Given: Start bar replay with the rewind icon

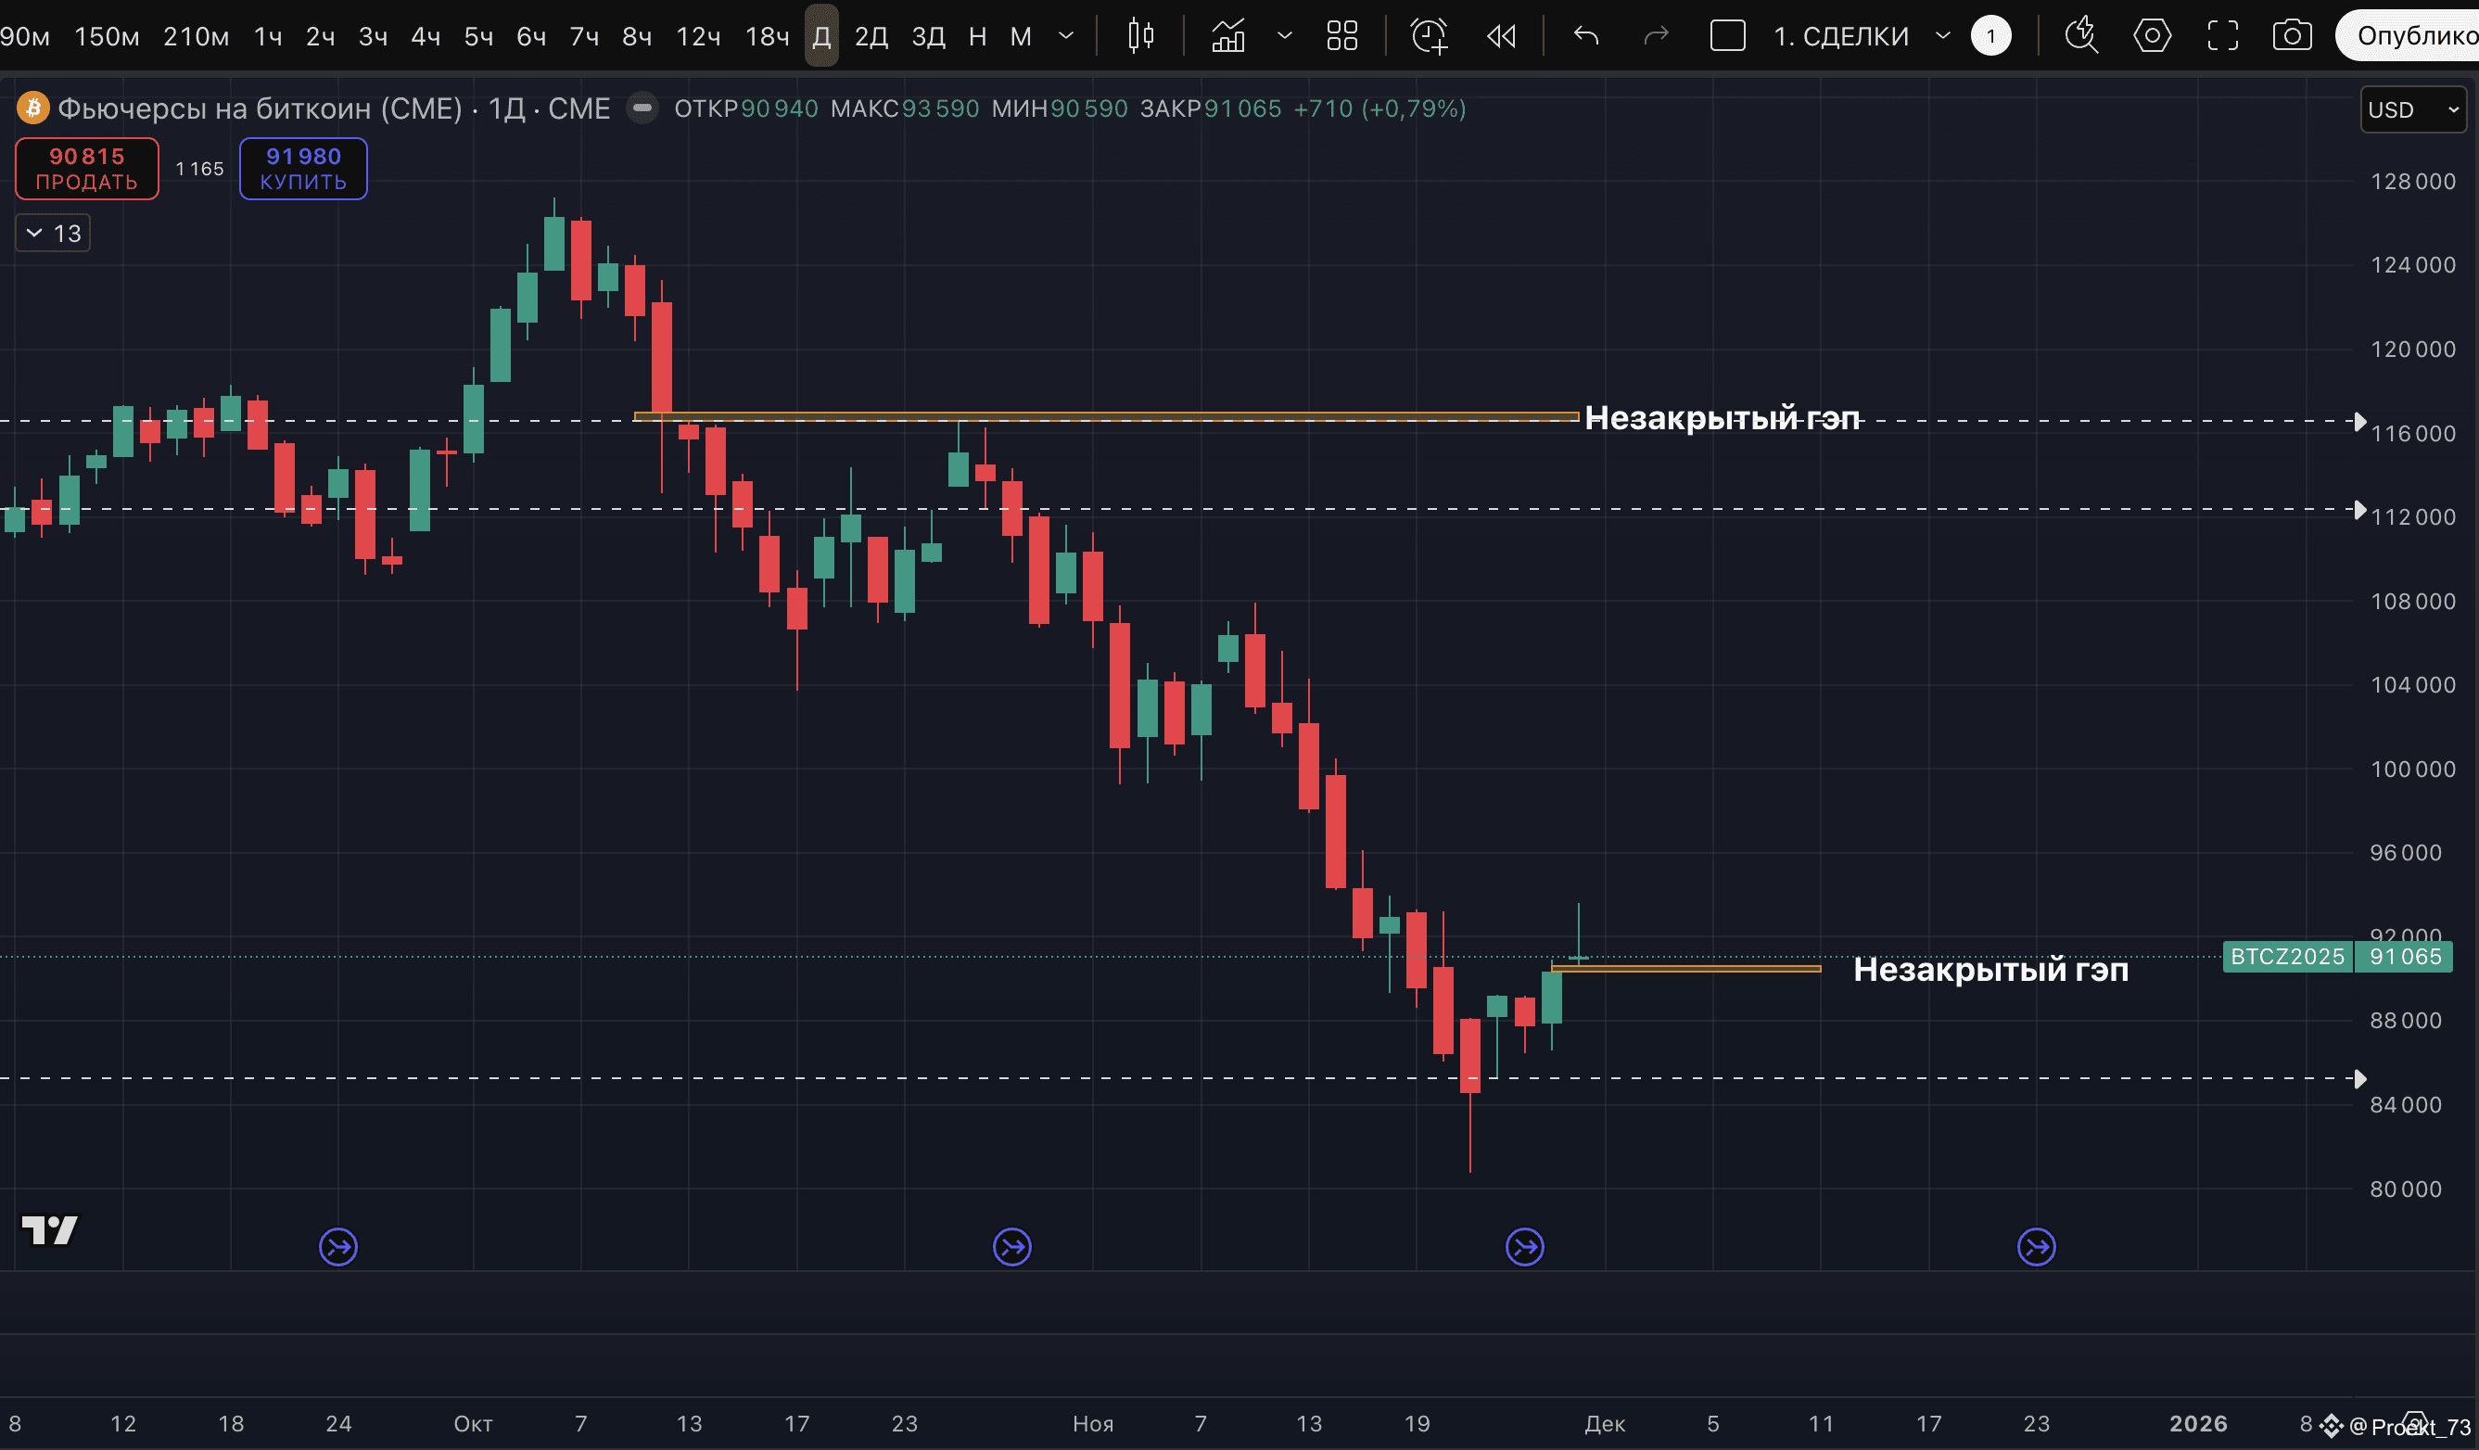Looking at the screenshot, I should point(1501,36).
